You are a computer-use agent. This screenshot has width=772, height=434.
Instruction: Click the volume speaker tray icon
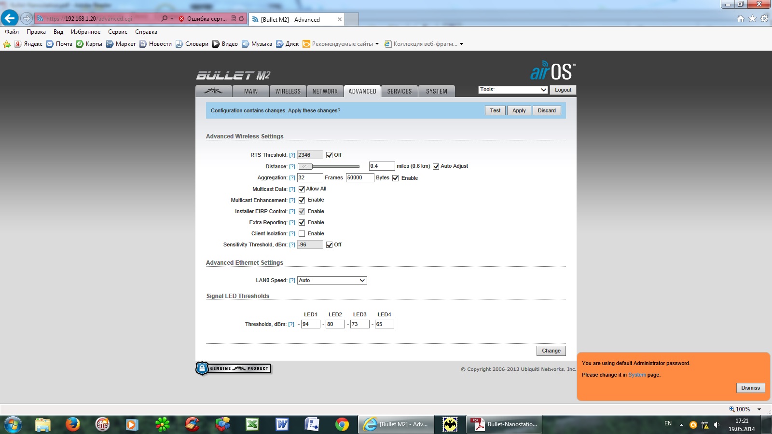click(717, 425)
